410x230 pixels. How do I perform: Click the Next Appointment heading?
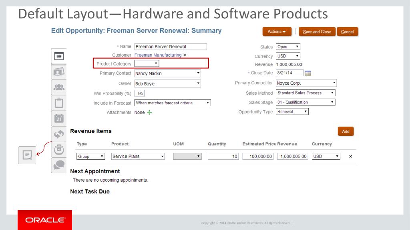(x=95, y=171)
